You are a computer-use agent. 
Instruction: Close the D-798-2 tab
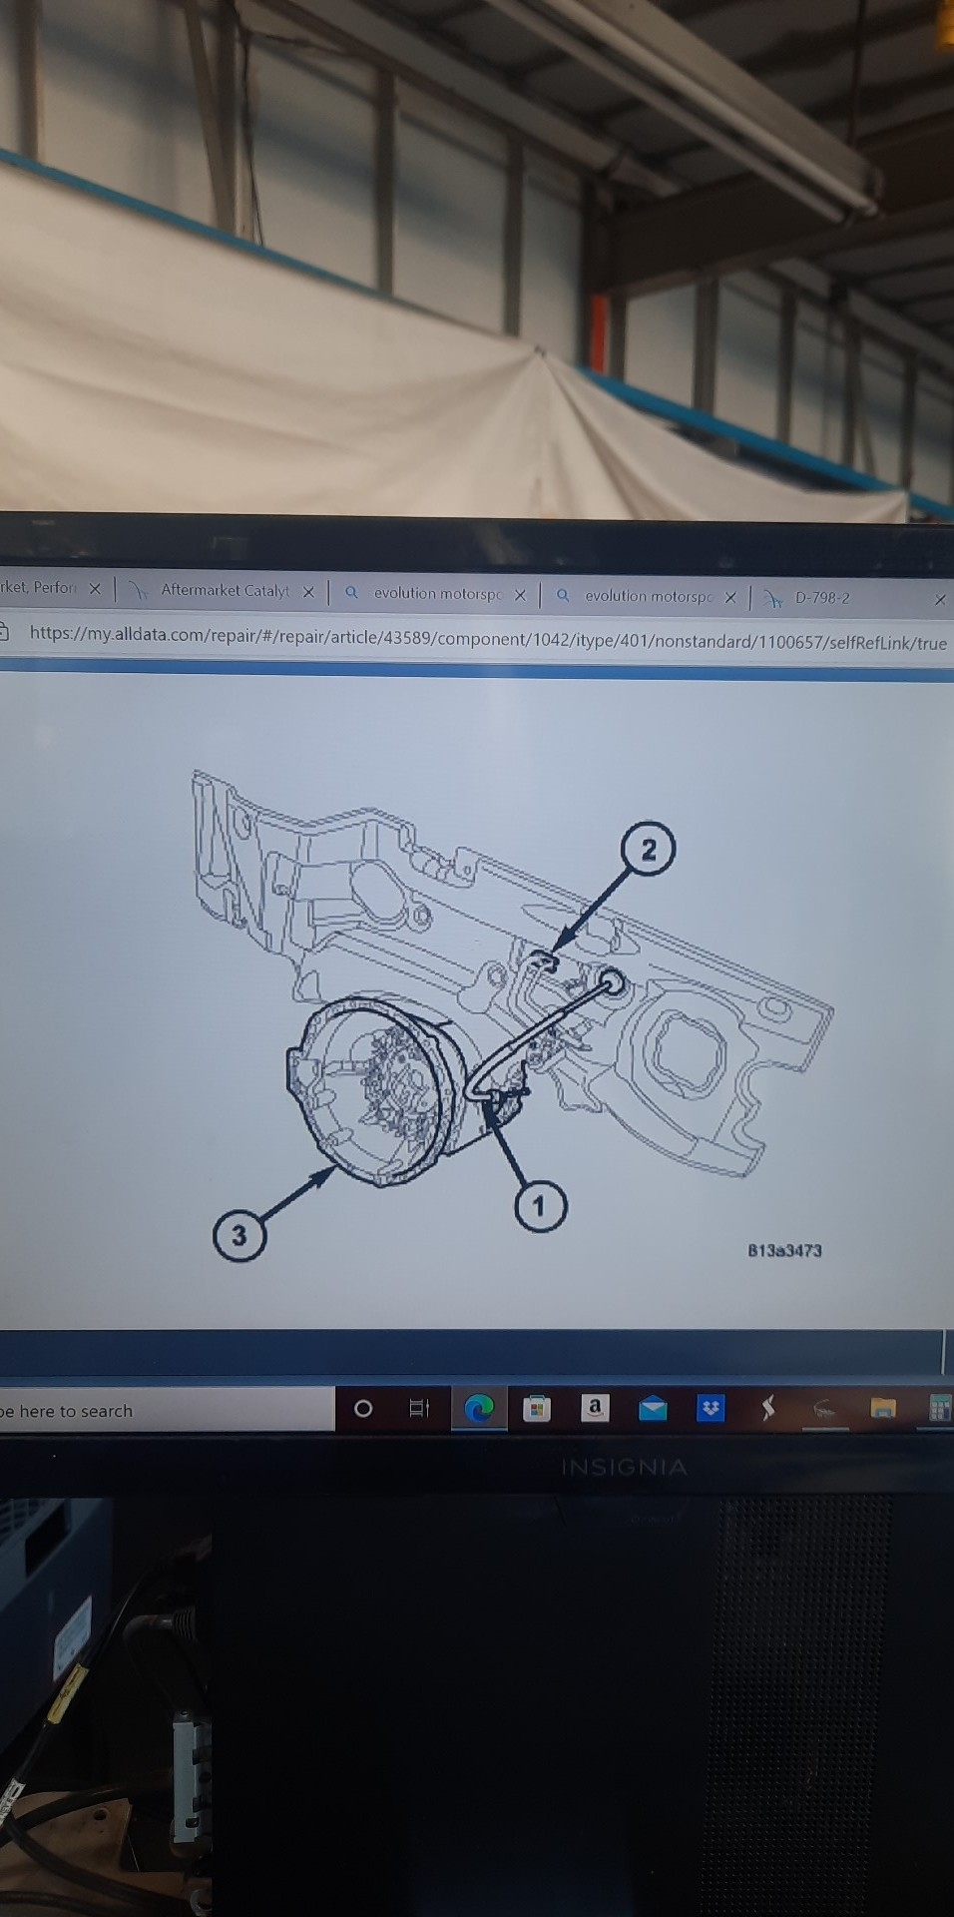click(x=940, y=600)
